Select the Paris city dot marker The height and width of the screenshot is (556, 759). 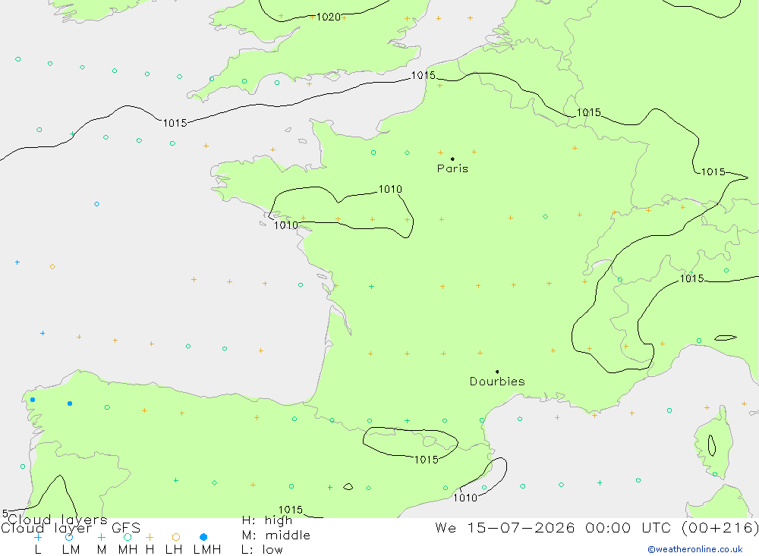click(452, 159)
